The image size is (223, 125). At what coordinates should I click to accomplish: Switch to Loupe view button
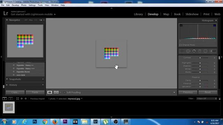coord(49,92)
